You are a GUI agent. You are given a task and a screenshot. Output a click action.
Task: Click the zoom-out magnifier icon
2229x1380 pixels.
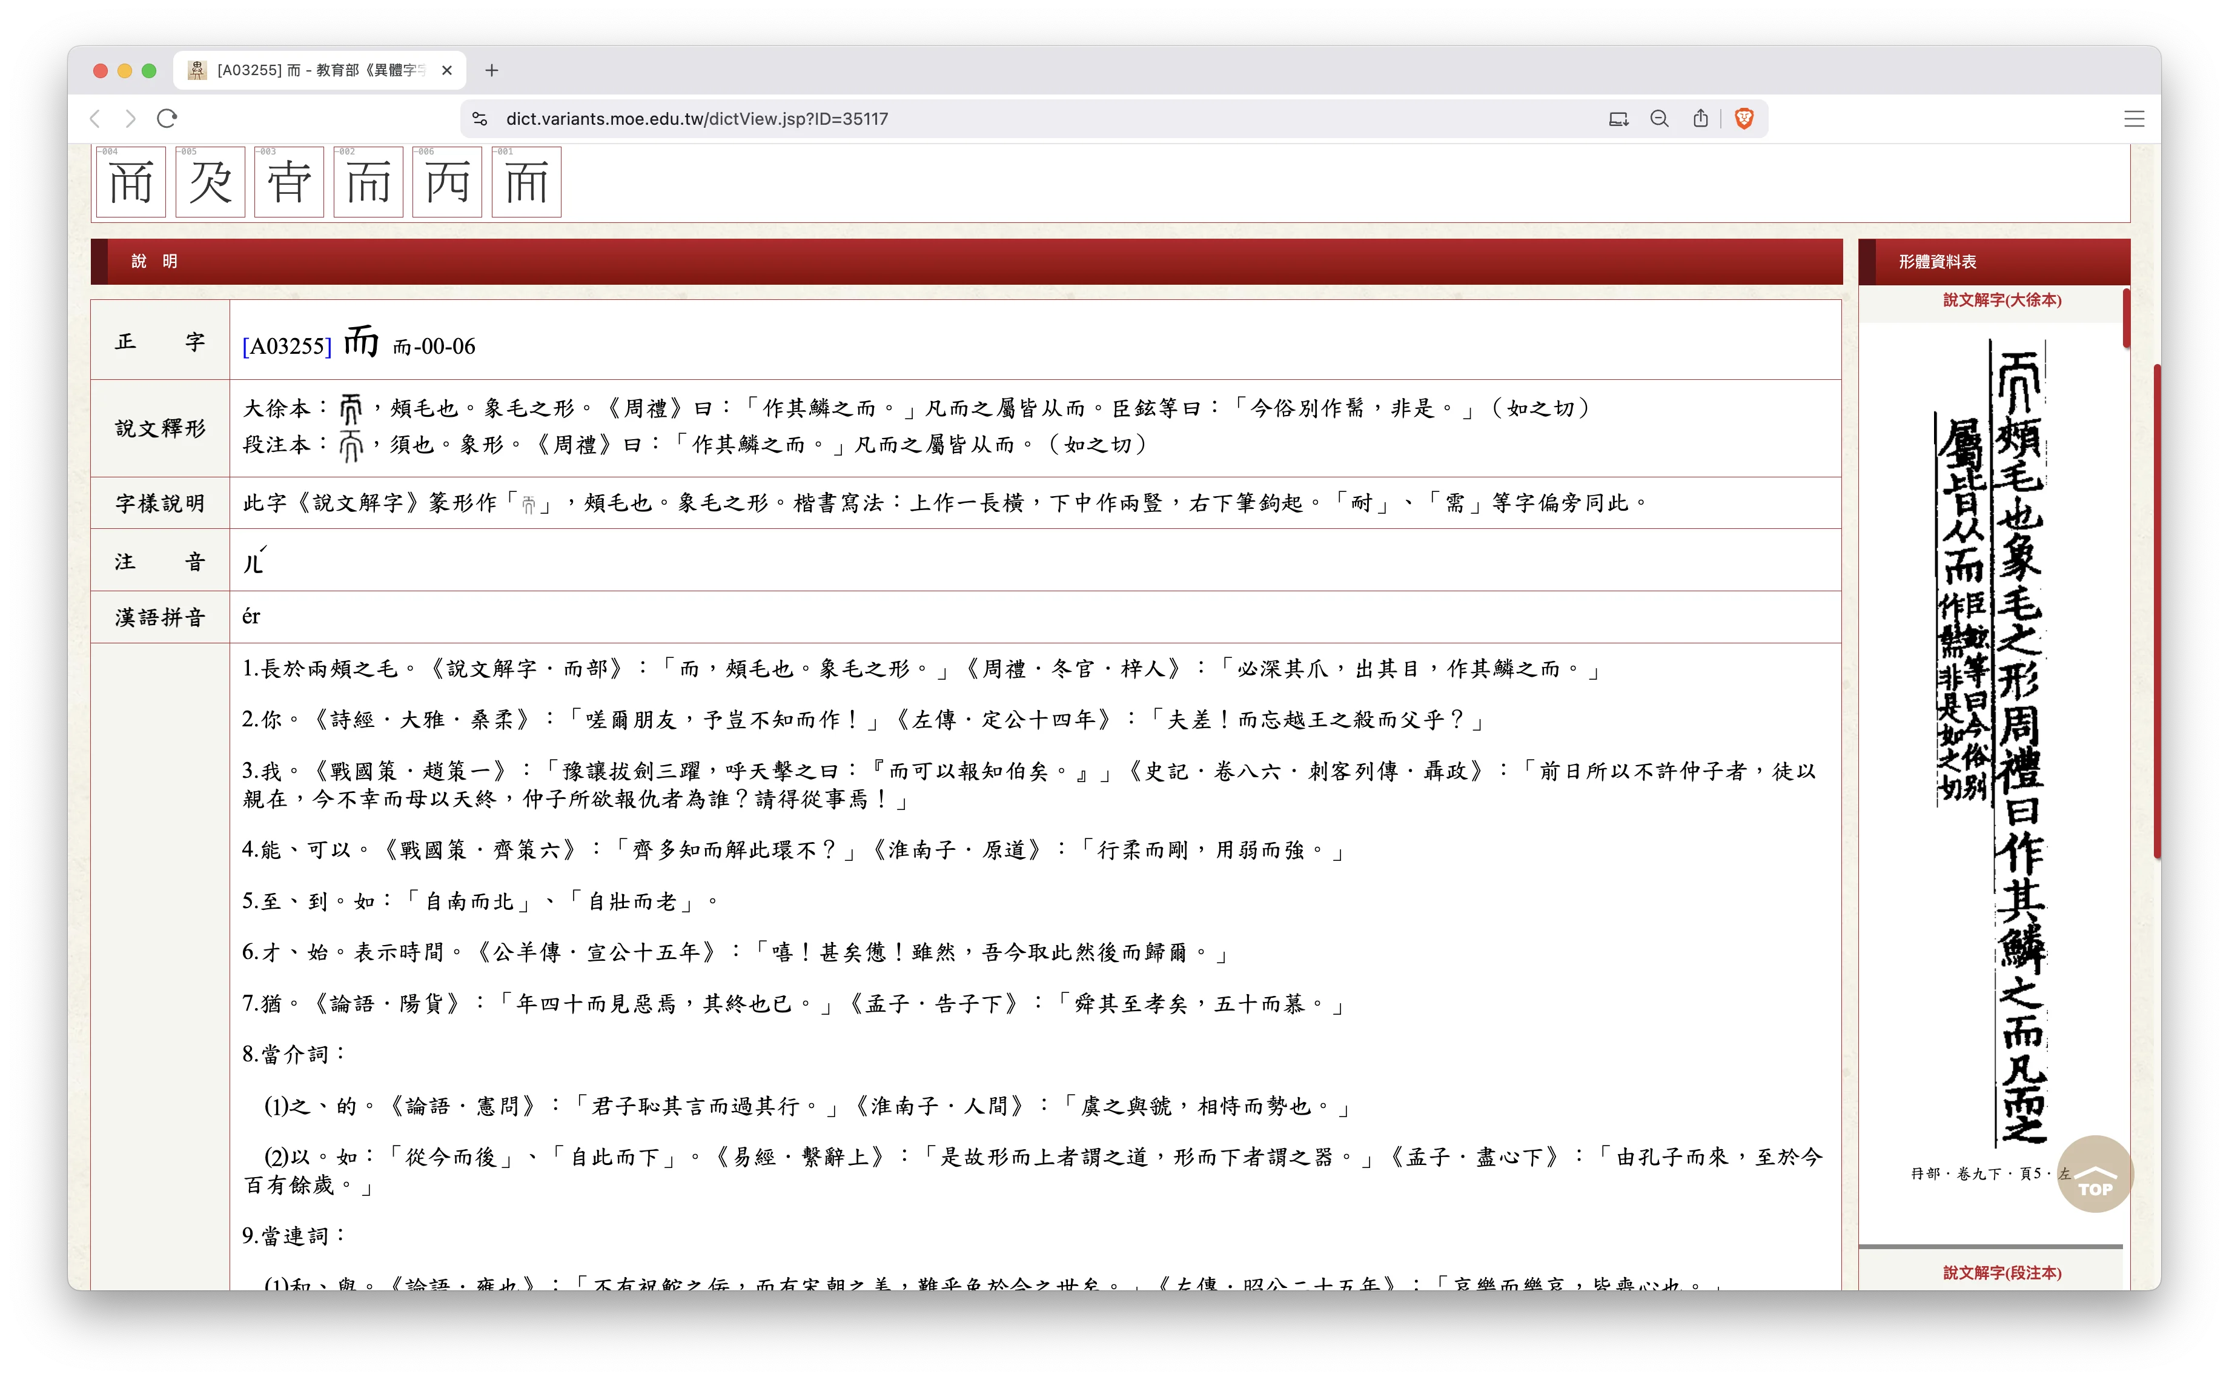pos(1659,118)
